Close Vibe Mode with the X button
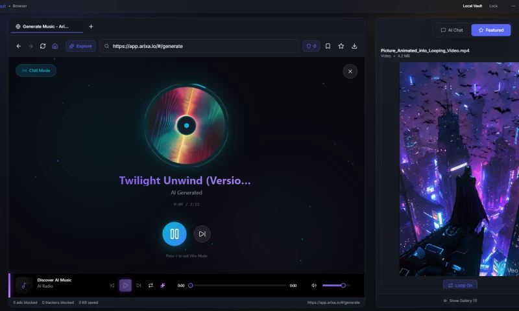This screenshot has height=311, width=519. tap(350, 71)
